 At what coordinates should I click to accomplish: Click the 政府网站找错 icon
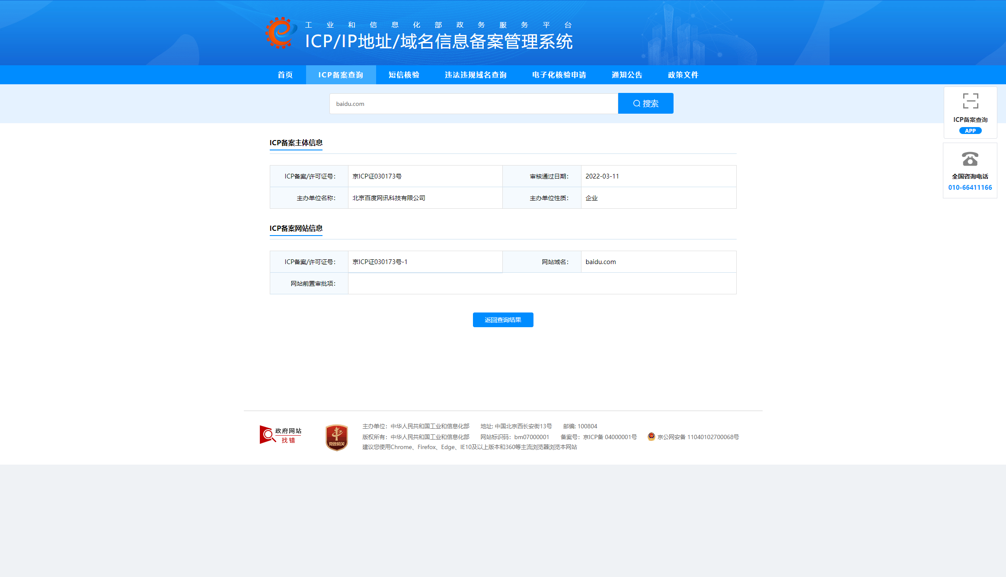(281, 435)
